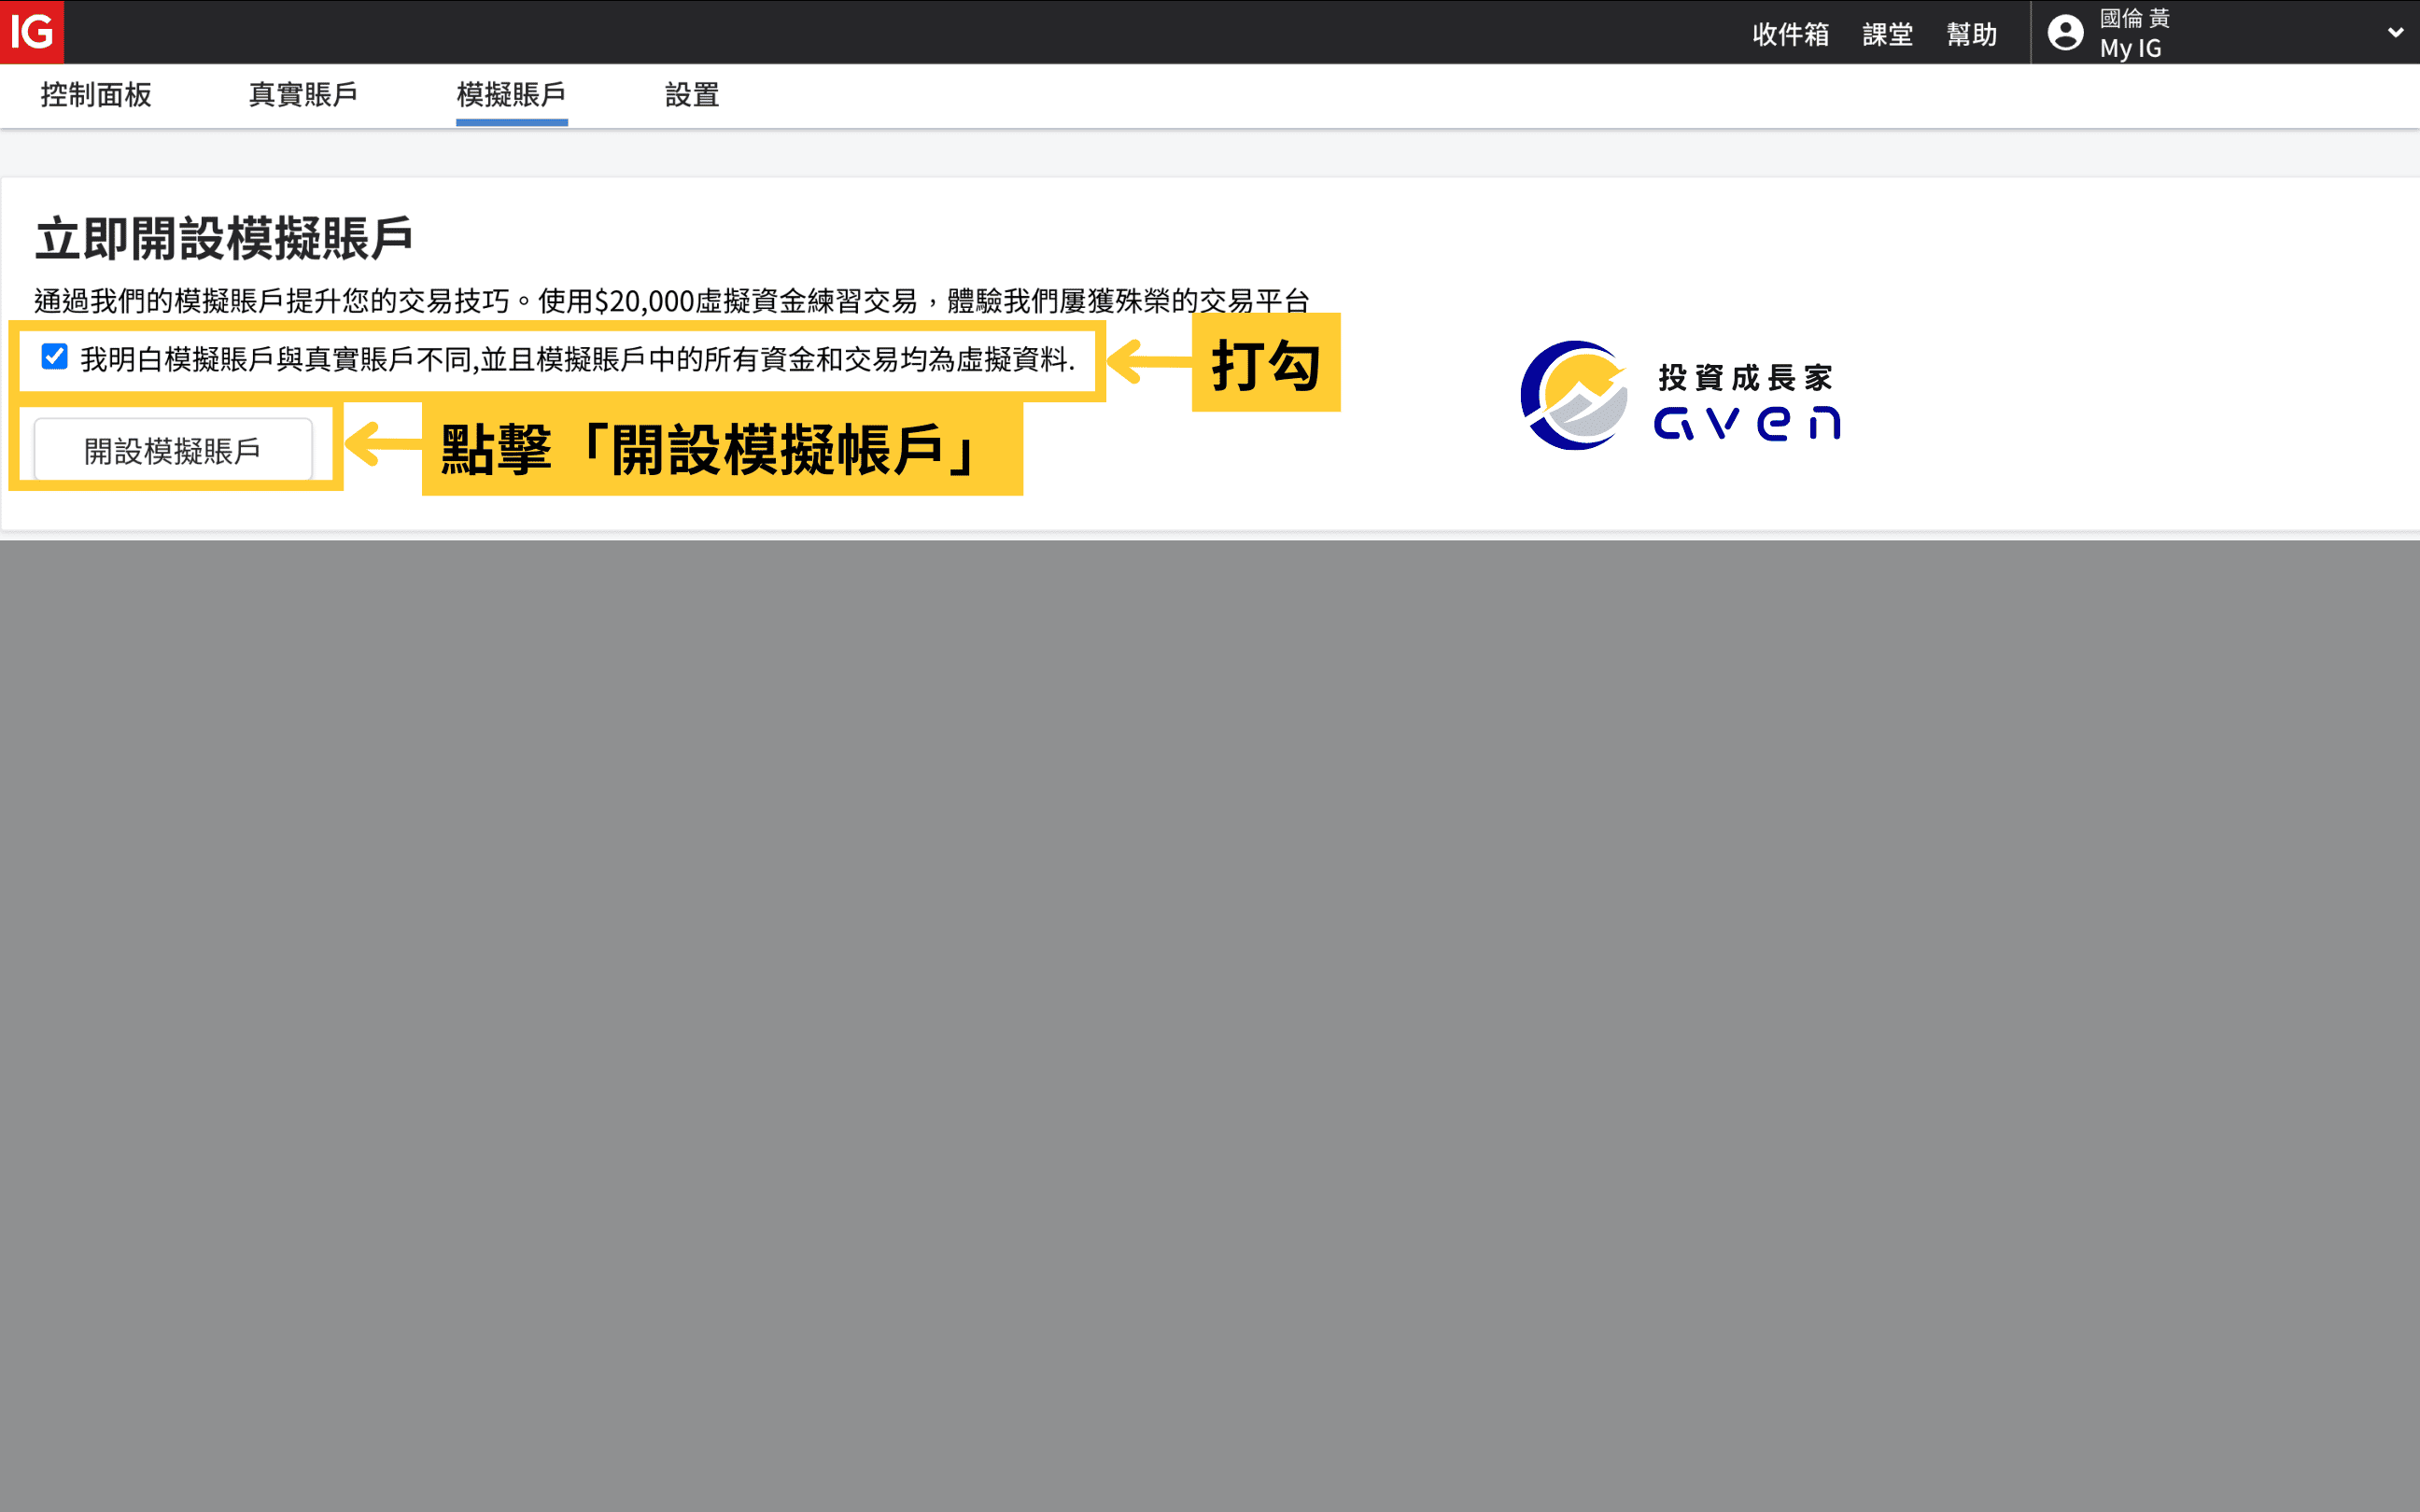
Task: Select the 模擬賬戶 tab
Action: point(511,95)
